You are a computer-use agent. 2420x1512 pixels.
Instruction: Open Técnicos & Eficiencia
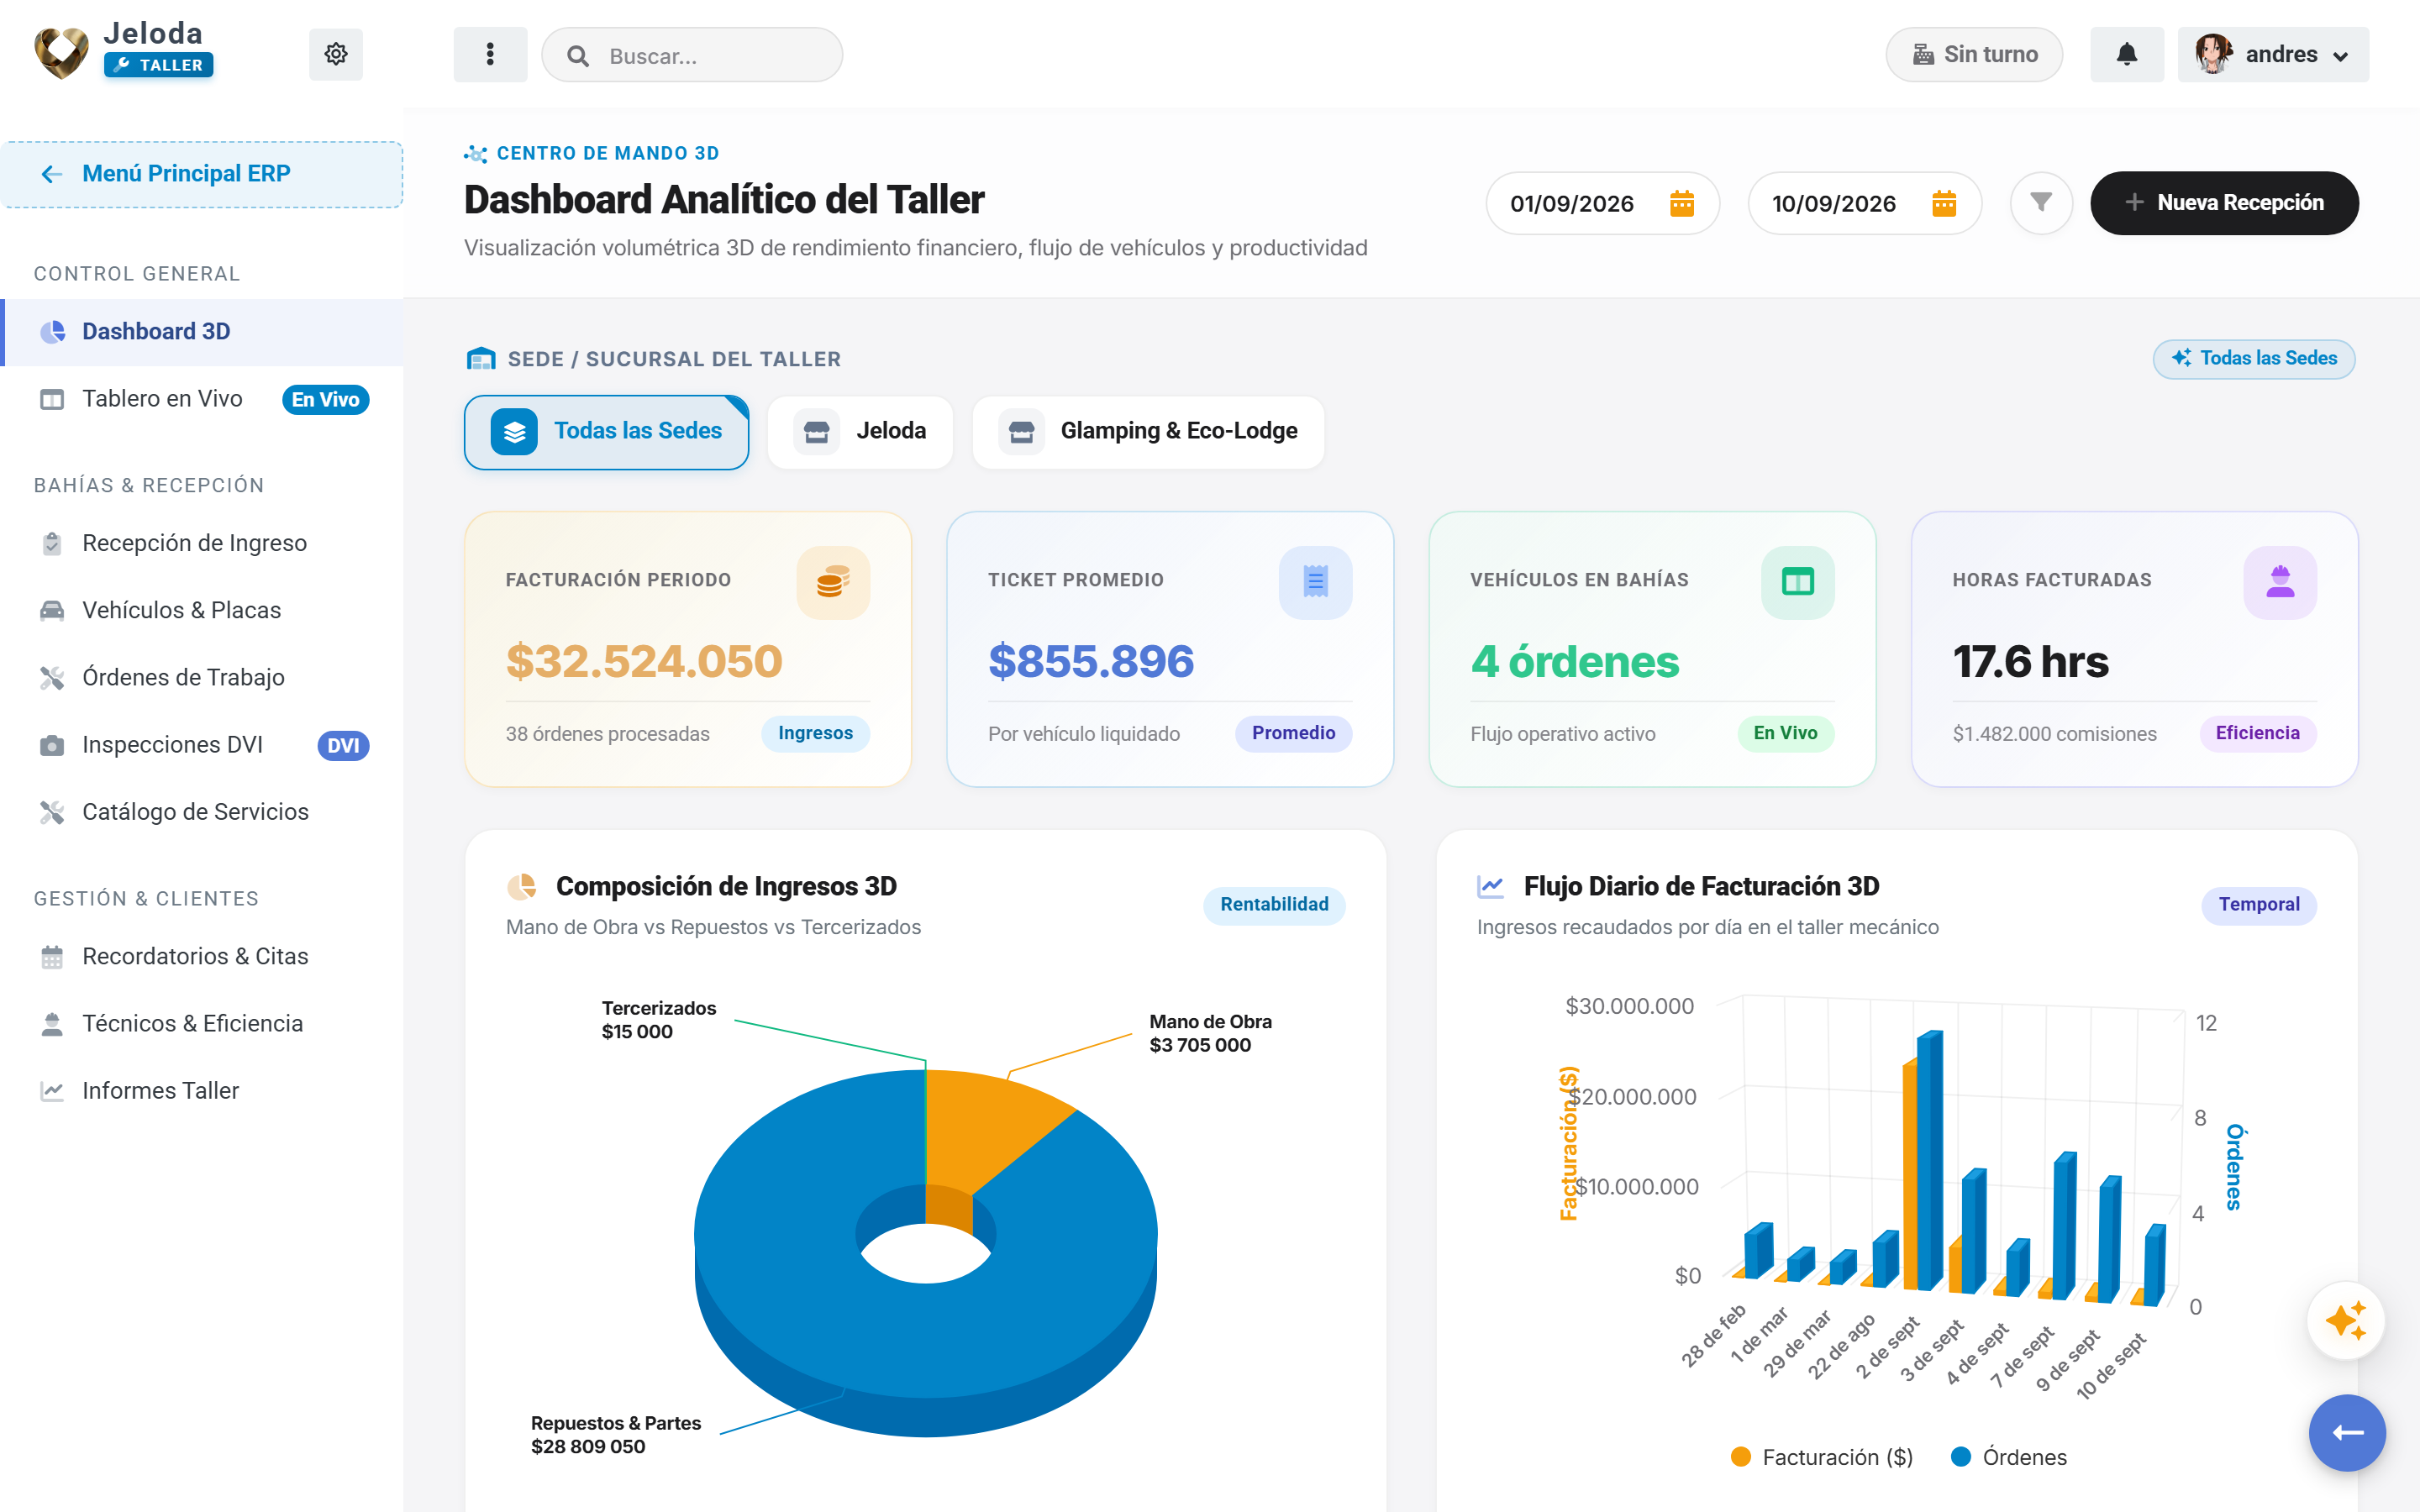click(x=202, y=1023)
